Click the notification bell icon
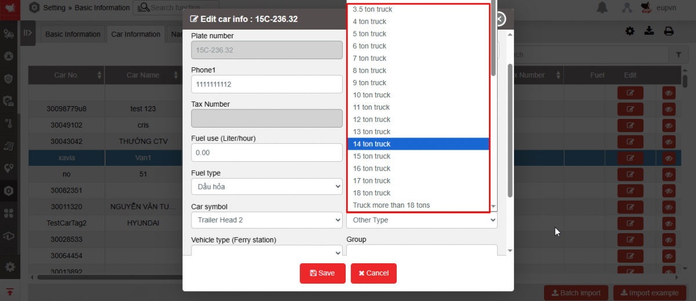The width and height of the screenshot is (696, 301). pos(603,8)
